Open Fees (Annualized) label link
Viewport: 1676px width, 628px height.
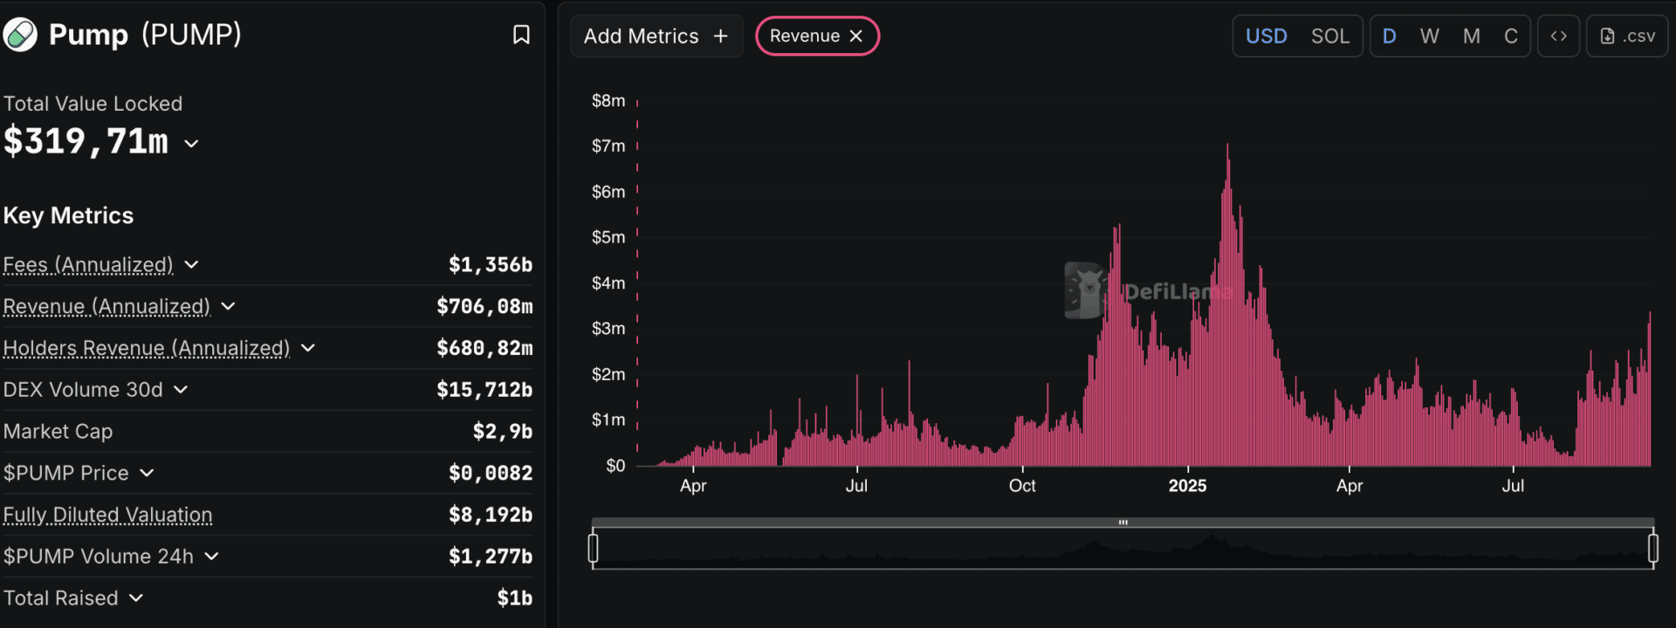(88, 264)
